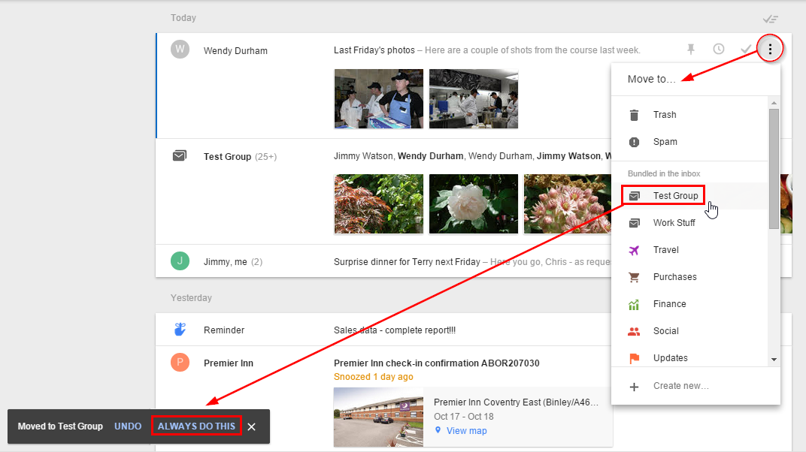
Task: Click the Oct 17 - Oct 18 dates
Action: tap(464, 417)
